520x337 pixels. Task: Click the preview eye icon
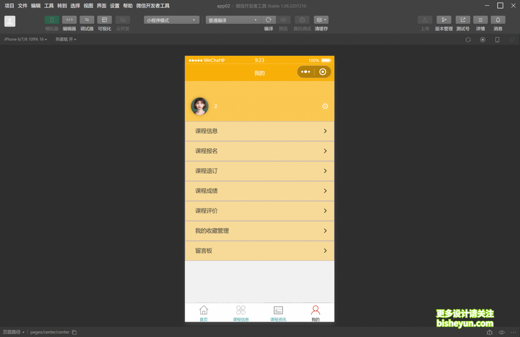click(283, 20)
